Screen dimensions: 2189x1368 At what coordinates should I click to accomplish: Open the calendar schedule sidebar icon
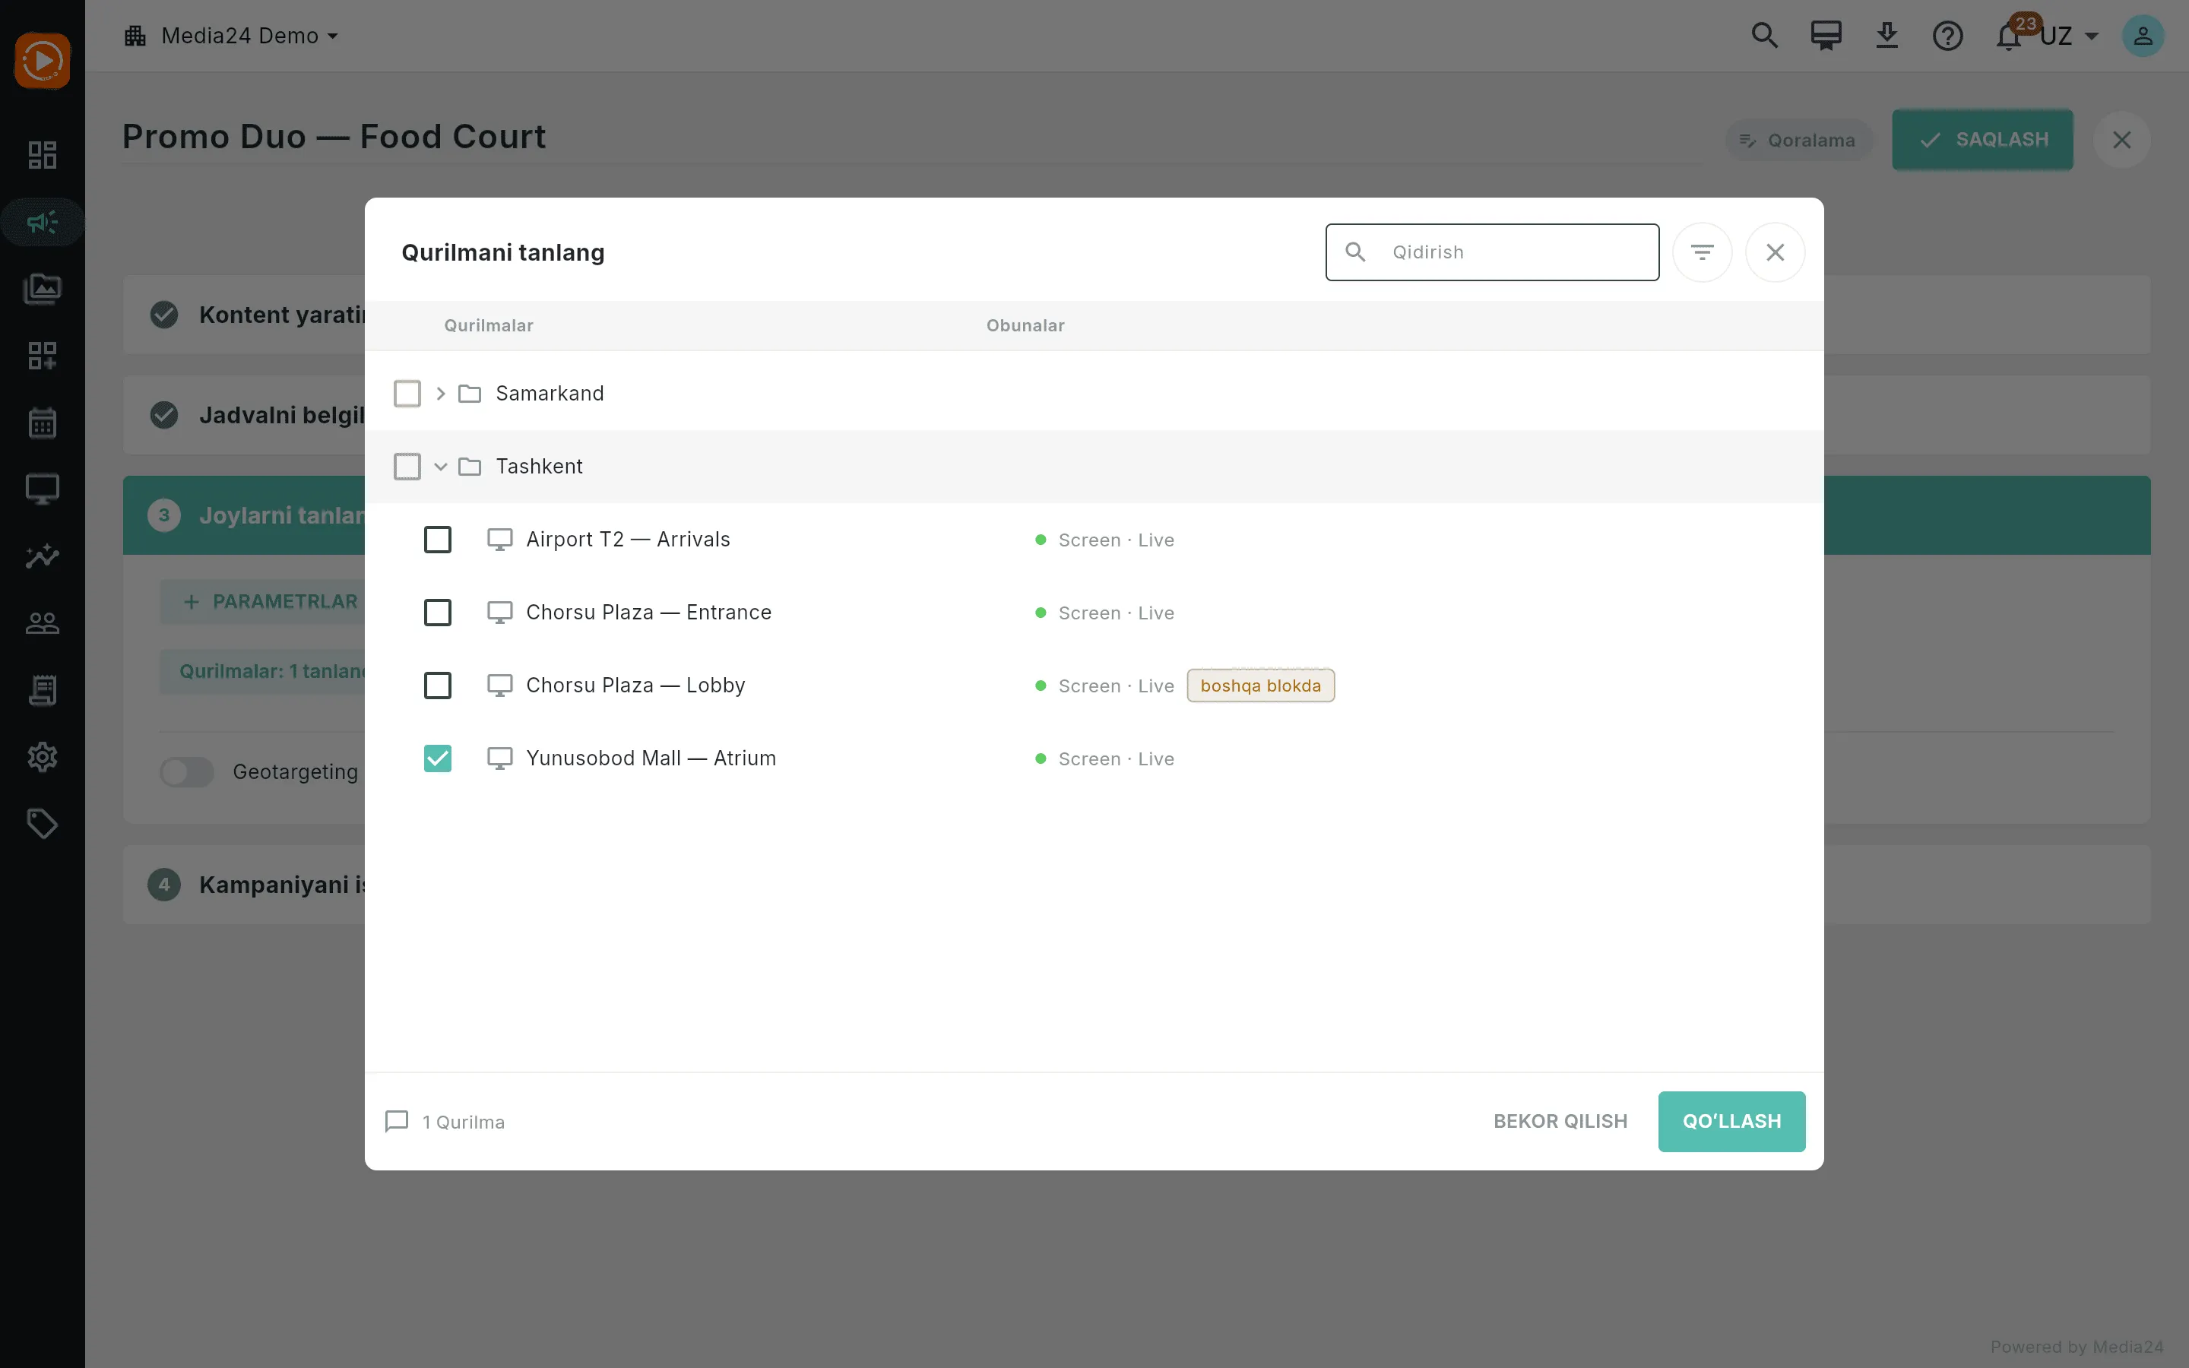[x=43, y=423]
